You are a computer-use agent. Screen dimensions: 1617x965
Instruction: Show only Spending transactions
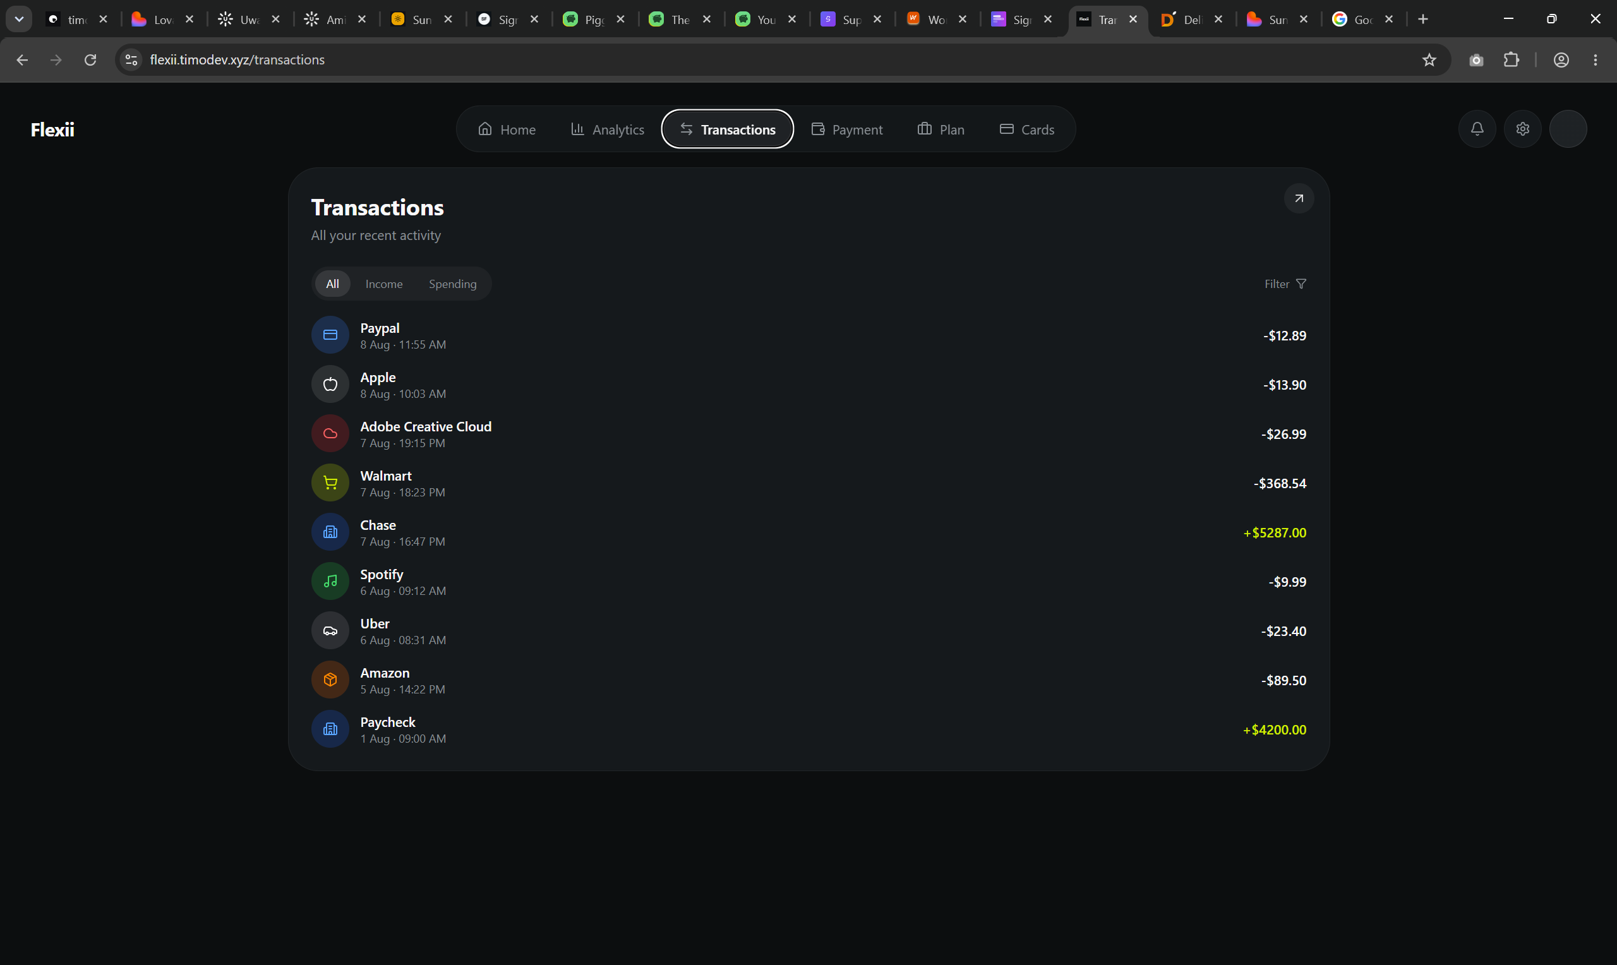(452, 284)
